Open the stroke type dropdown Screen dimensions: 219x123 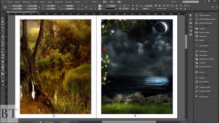point(116,9)
